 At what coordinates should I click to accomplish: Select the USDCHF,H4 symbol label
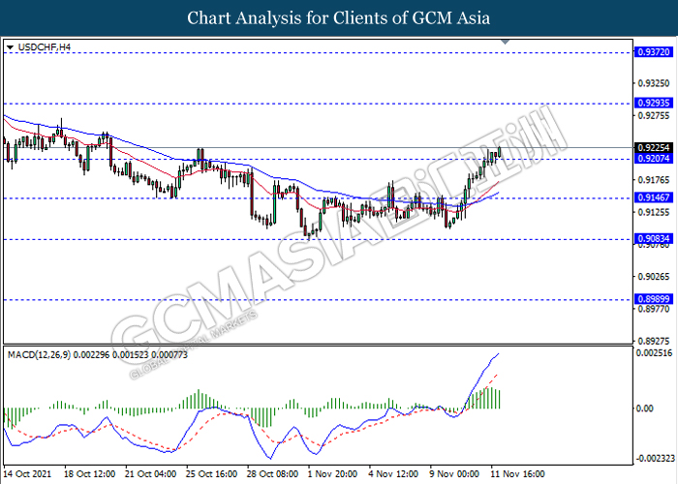(38, 45)
